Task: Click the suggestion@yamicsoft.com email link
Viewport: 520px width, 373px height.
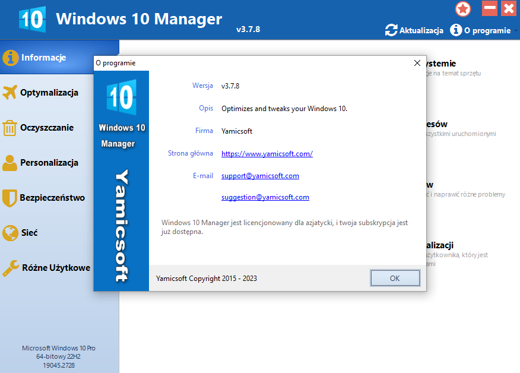Action: (x=265, y=197)
